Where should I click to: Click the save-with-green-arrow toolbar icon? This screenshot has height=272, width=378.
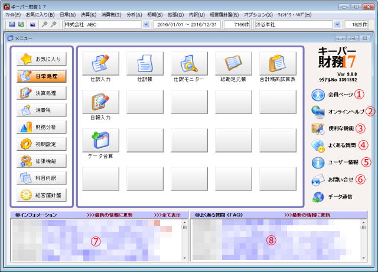coord(21,24)
